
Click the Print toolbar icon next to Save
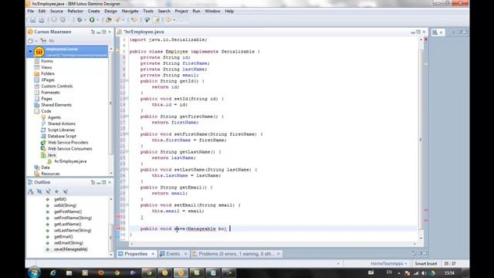click(x=42, y=20)
